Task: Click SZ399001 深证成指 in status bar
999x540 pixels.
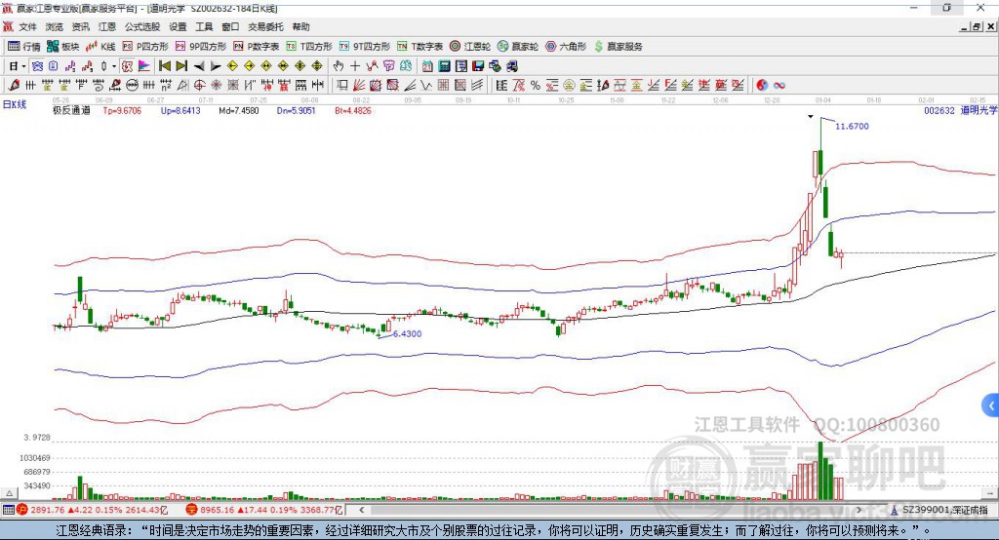Action: [x=944, y=510]
